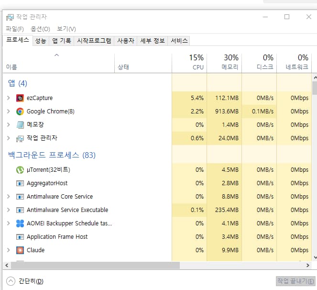Expand the ezCapture process entry
317x290 pixels.
8,98
